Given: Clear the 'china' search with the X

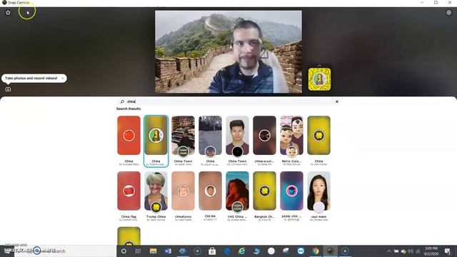Looking at the screenshot, I should 337,101.
